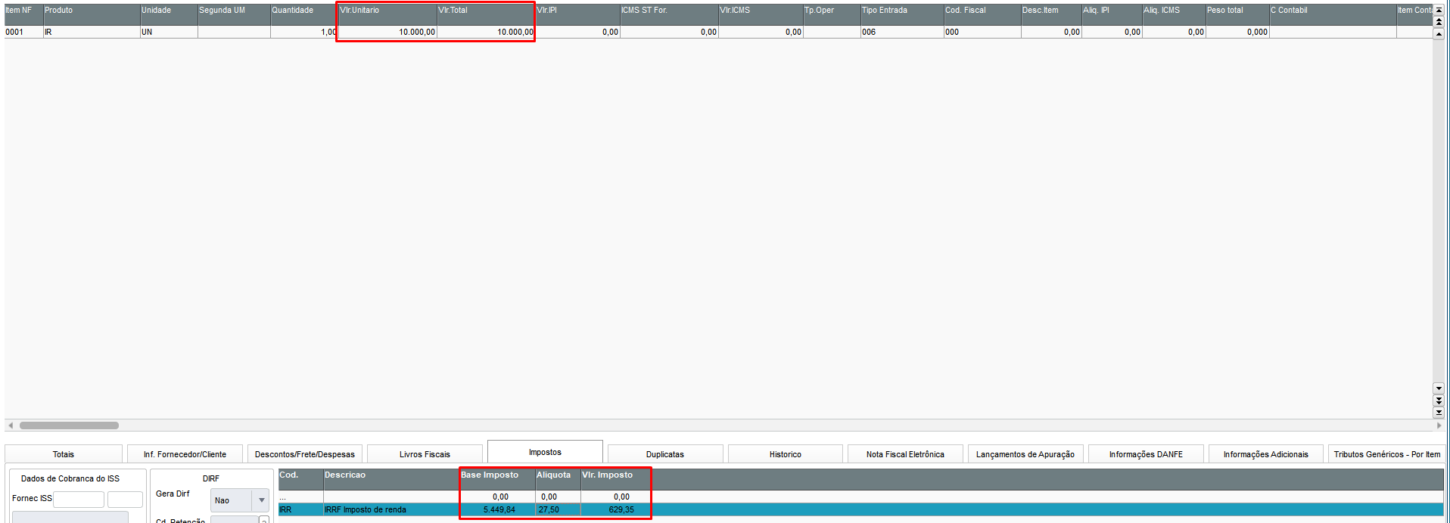Open the Duplicatas tab
This screenshot has width=1450, height=523.
(665, 454)
